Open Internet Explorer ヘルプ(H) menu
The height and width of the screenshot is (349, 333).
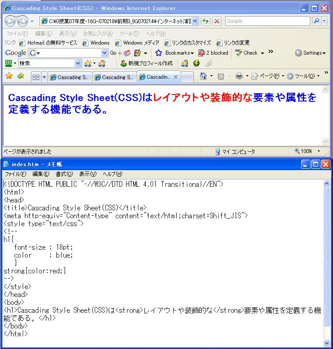[x=155, y=34]
